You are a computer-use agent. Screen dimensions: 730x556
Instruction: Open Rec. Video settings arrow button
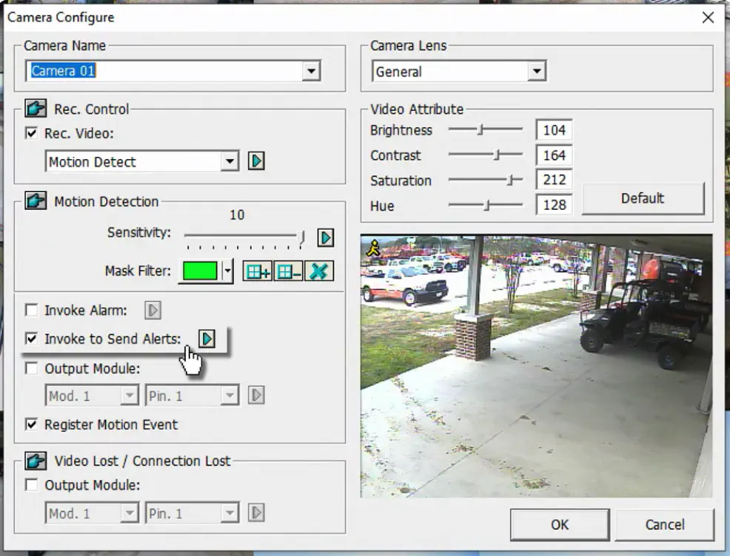(x=256, y=161)
